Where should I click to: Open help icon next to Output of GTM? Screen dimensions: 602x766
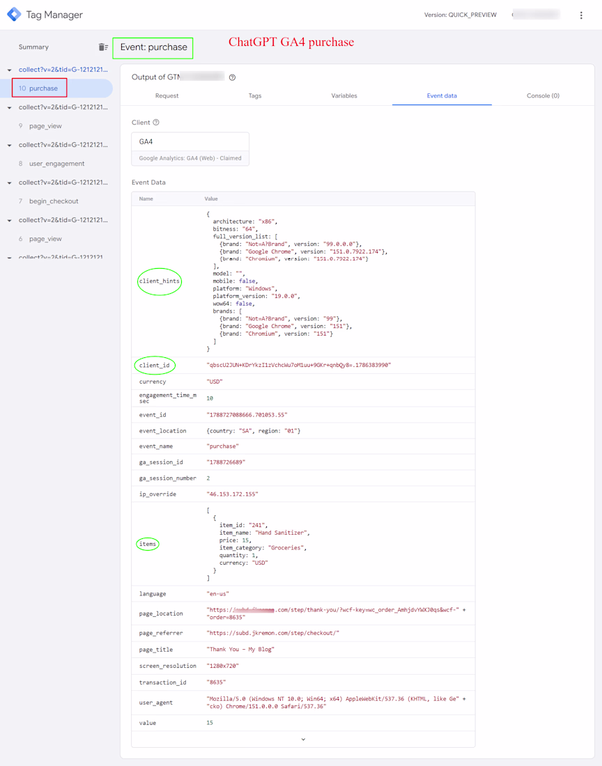[x=232, y=77]
